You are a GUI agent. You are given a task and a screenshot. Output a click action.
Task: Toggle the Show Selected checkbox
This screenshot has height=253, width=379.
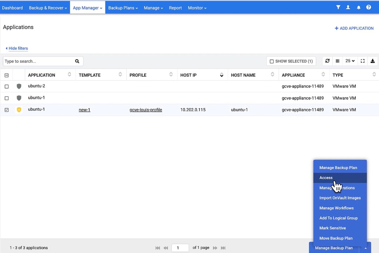point(272,62)
